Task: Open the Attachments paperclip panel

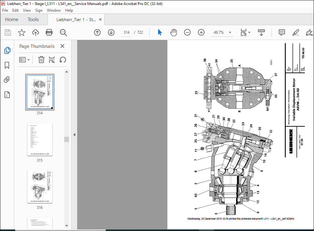Action: pos(7,80)
